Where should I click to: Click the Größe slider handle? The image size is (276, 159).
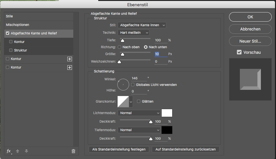tap(123, 54)
